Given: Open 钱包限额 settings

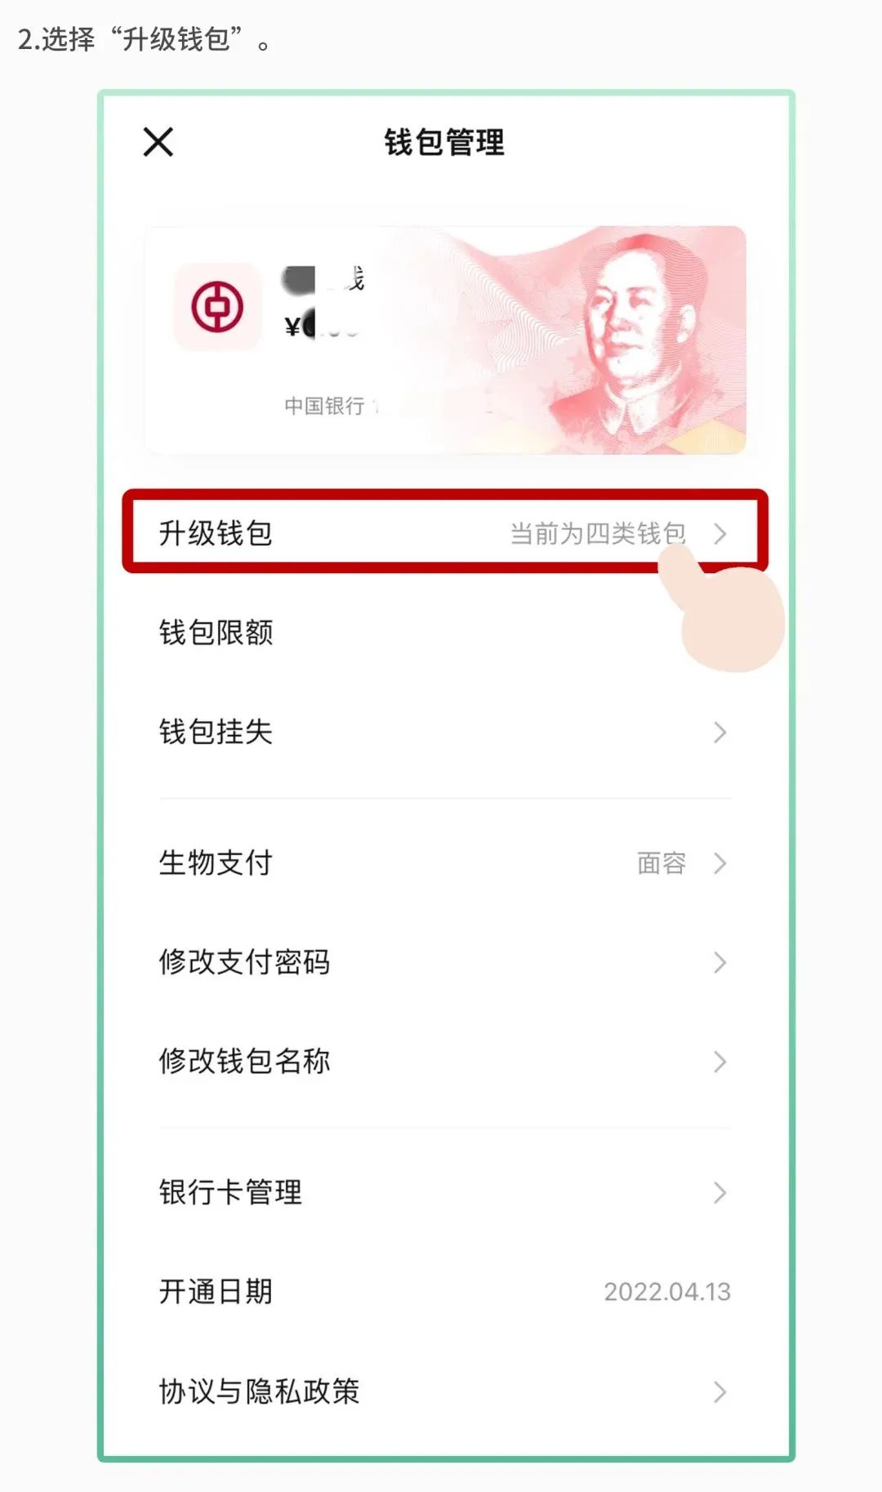Looking at the screenshot, I should 445,632.
